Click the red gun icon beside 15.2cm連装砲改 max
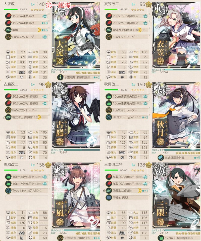 8,16
